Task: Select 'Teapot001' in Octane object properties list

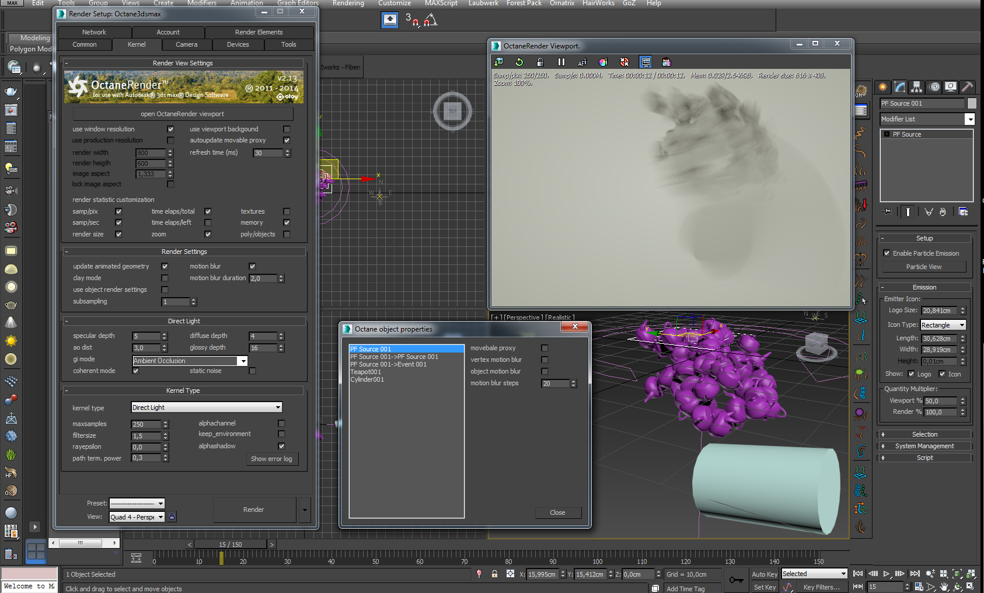Action: click(366, 372)
